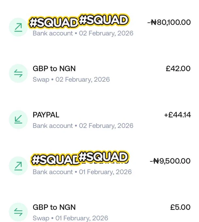Tap 'Bank account • 01 February, 2026' subtitle
This screenshot has height=222, width=199.
(x=82, y=172)
